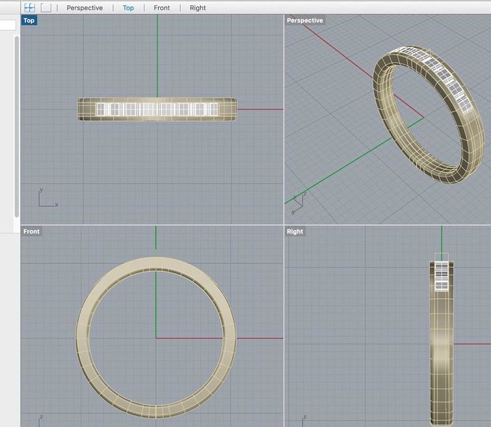The width and height of the screenshot is (491, 427).
Task: Click the gemstone row in Top viewport
Action: pyautogui.click(x=157, y=109)
